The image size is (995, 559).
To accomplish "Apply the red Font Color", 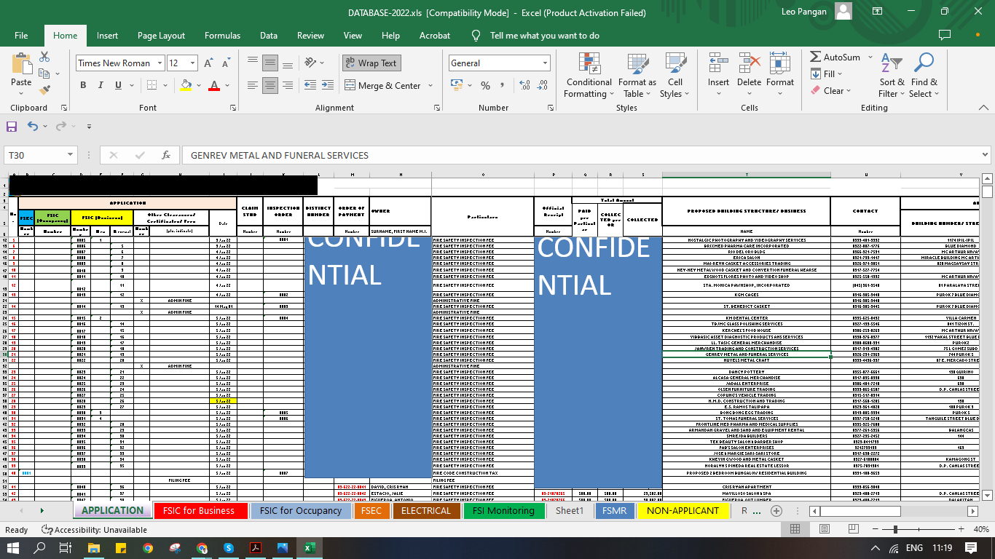I will [214, 85].
